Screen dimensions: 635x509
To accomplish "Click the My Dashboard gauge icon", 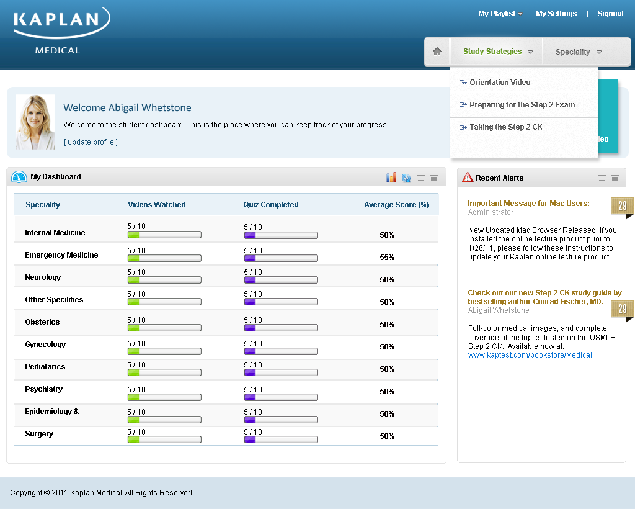I will [x=19, y=177].
